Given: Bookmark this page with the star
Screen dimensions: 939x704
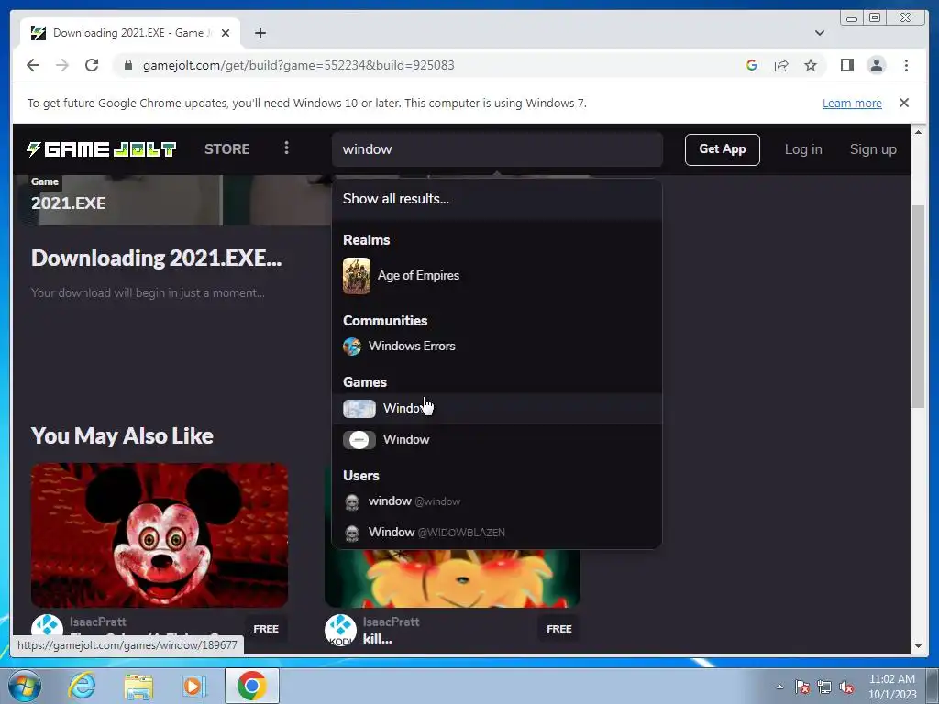Looking at the screenshot, I should point(811,65).
